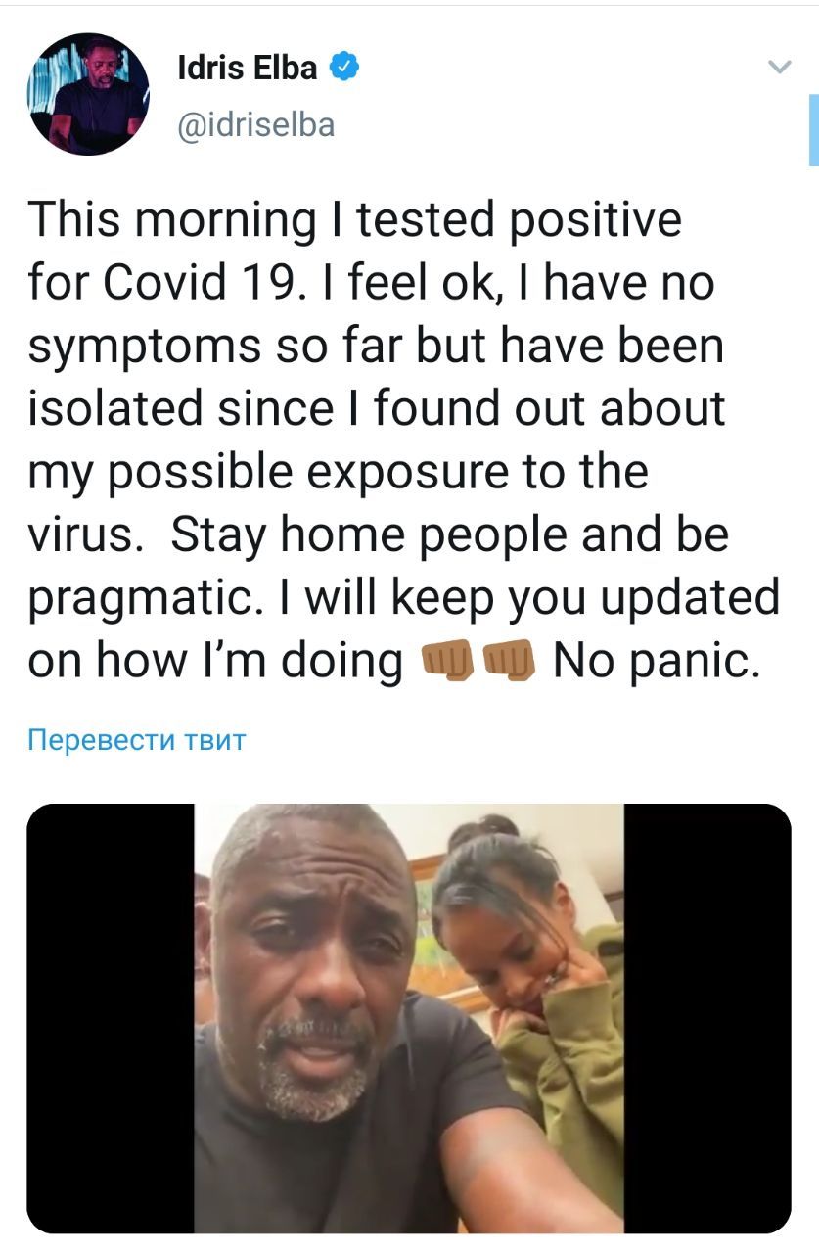Open Idris Elba's profile avatar

pos(89,94)
